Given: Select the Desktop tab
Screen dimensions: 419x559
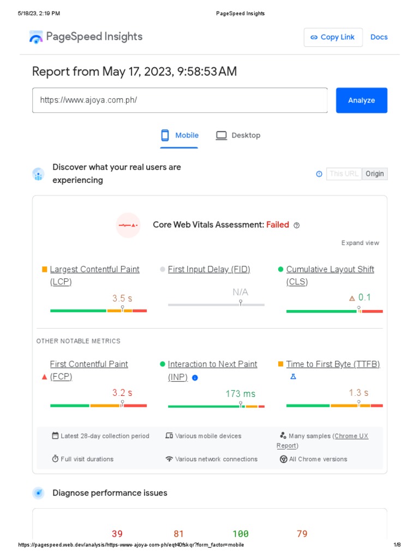Looking at the screenshot, I should 238,135.
